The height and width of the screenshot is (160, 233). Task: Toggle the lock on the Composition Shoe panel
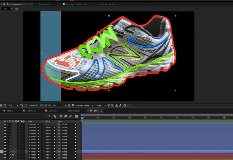[x=8, y=4]
